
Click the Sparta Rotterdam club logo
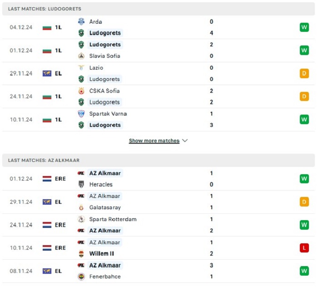click(81, 219)
